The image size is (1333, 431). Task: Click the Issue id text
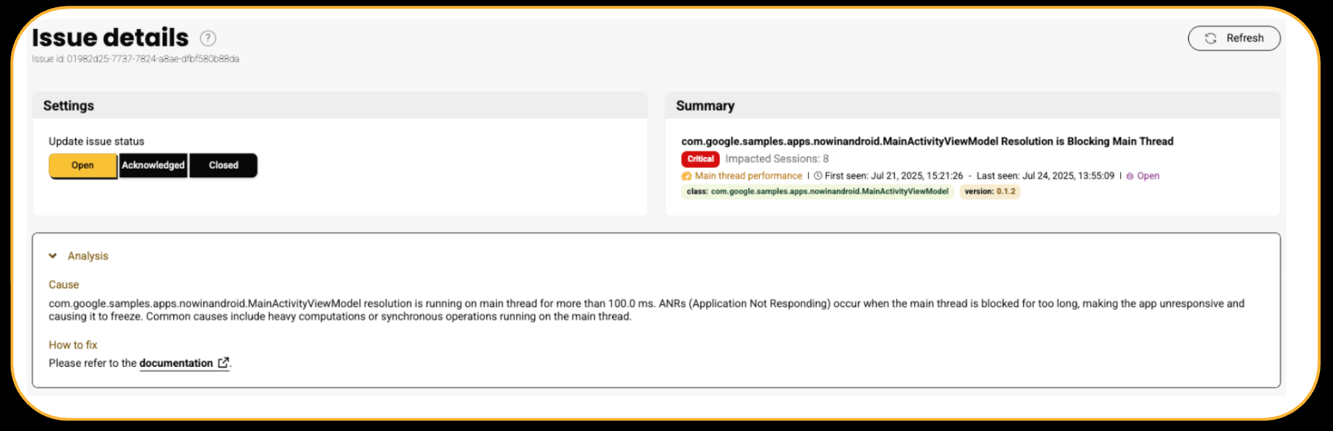(x=136, y=59)
